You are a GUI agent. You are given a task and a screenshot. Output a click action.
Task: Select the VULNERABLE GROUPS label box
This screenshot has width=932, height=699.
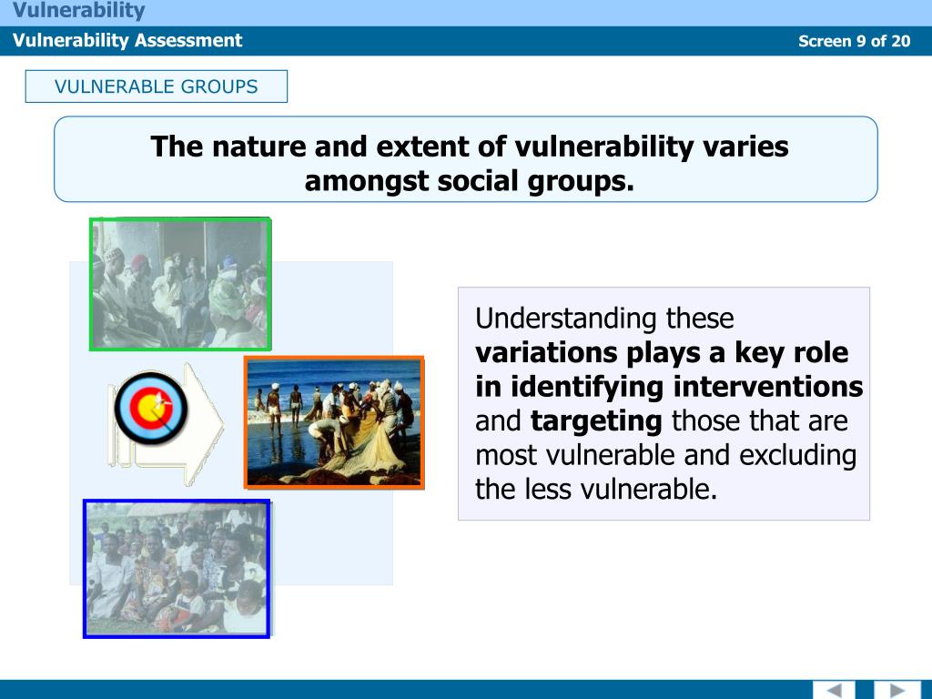(157, 86)
